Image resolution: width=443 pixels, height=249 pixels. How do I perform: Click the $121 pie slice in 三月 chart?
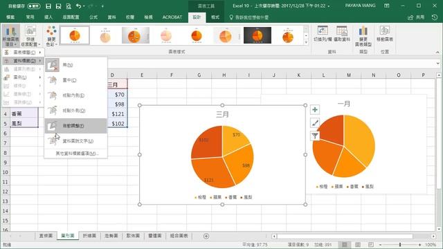pyautogui.click(x=213, y=173)
